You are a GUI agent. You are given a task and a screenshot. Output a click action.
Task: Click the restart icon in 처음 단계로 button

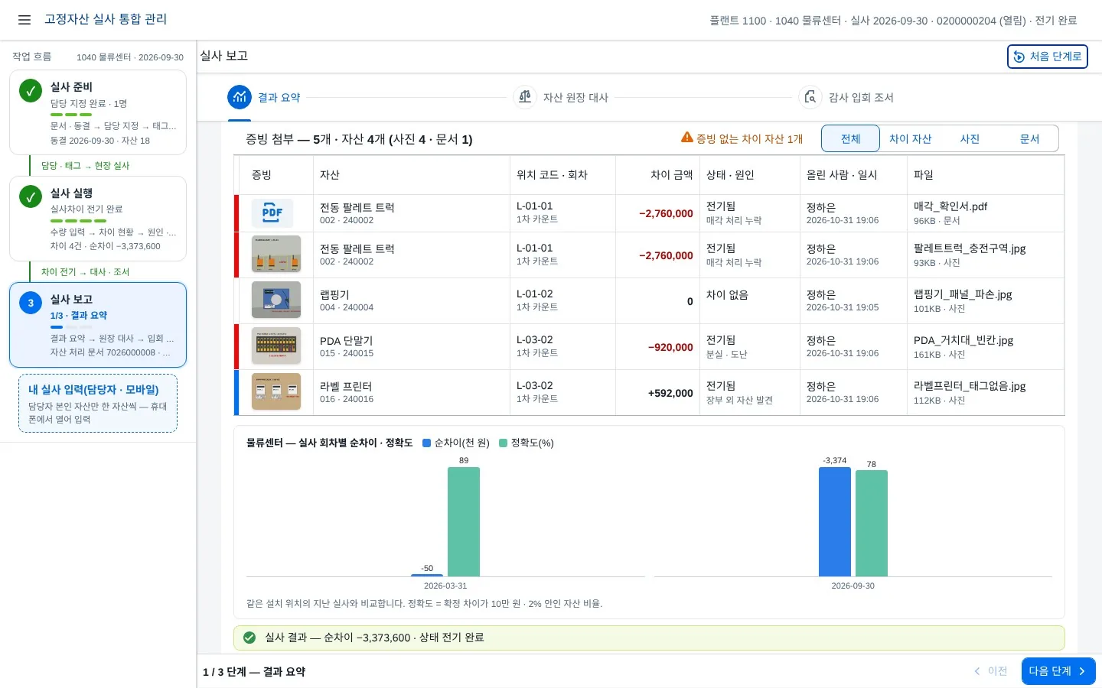click(x=1019, y=57)
